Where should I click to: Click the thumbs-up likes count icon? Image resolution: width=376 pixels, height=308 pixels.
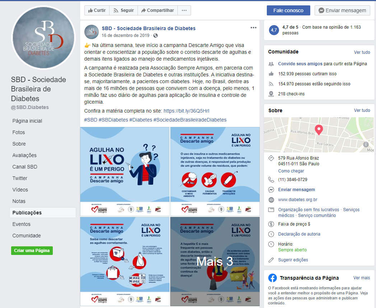(x=271, y=74)
